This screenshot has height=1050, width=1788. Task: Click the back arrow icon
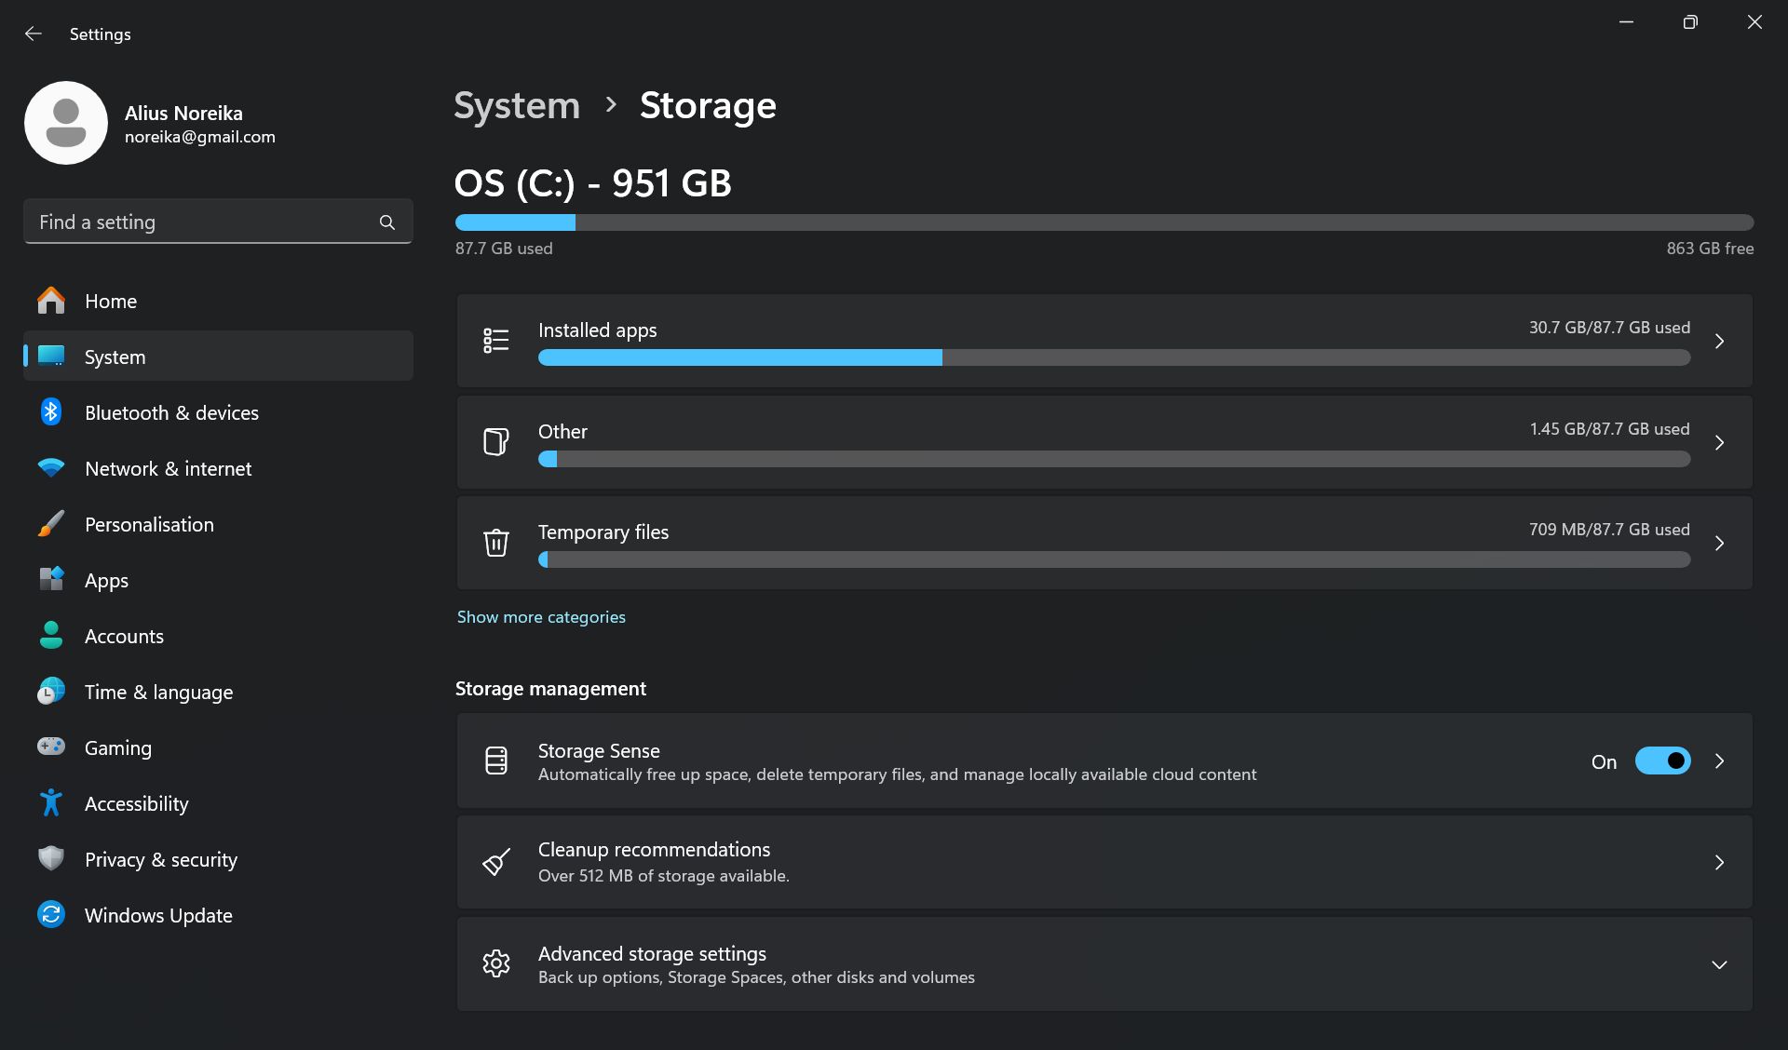[x=34, y=34]
